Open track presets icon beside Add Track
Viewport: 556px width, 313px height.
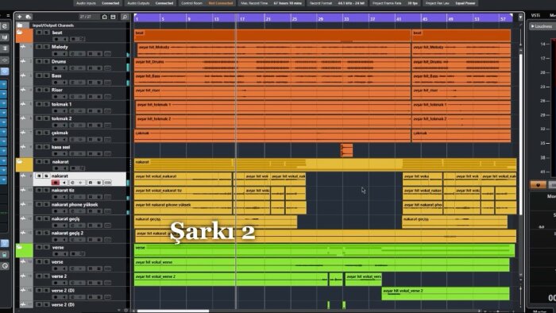[x=29, y=17]
